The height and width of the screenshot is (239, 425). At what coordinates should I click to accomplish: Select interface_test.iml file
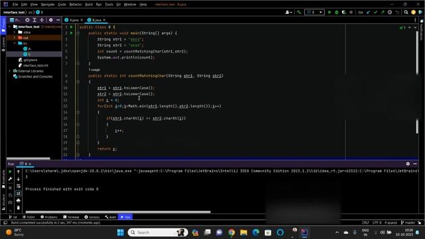pos(33,65)
